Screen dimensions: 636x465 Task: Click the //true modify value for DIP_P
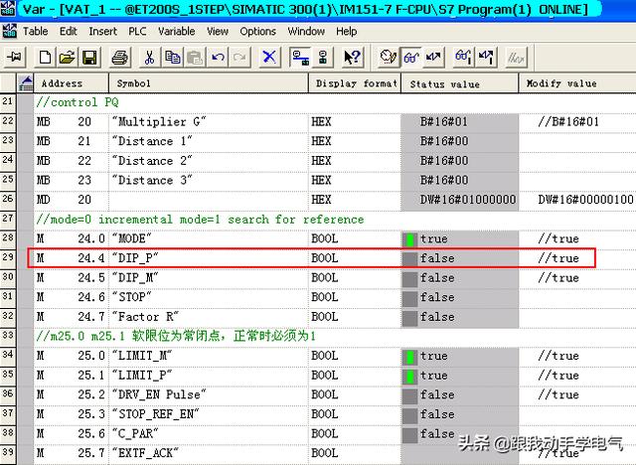(558, 258)
